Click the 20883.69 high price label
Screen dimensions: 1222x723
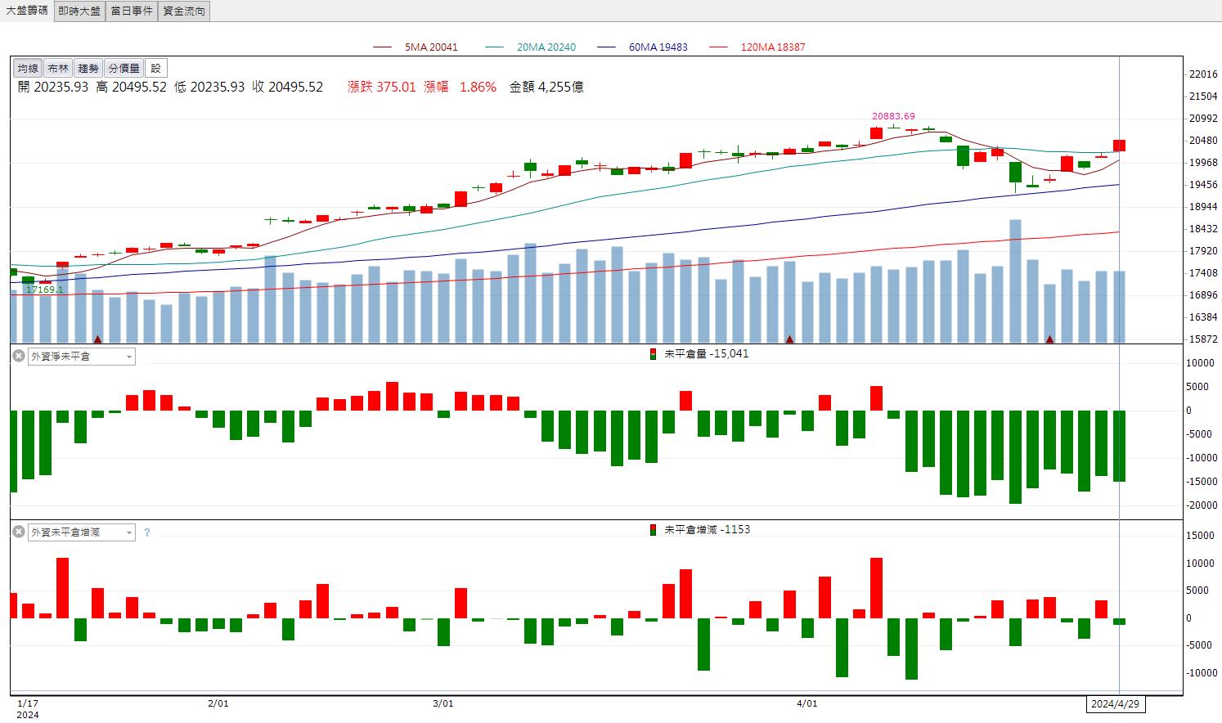(893, 116)
